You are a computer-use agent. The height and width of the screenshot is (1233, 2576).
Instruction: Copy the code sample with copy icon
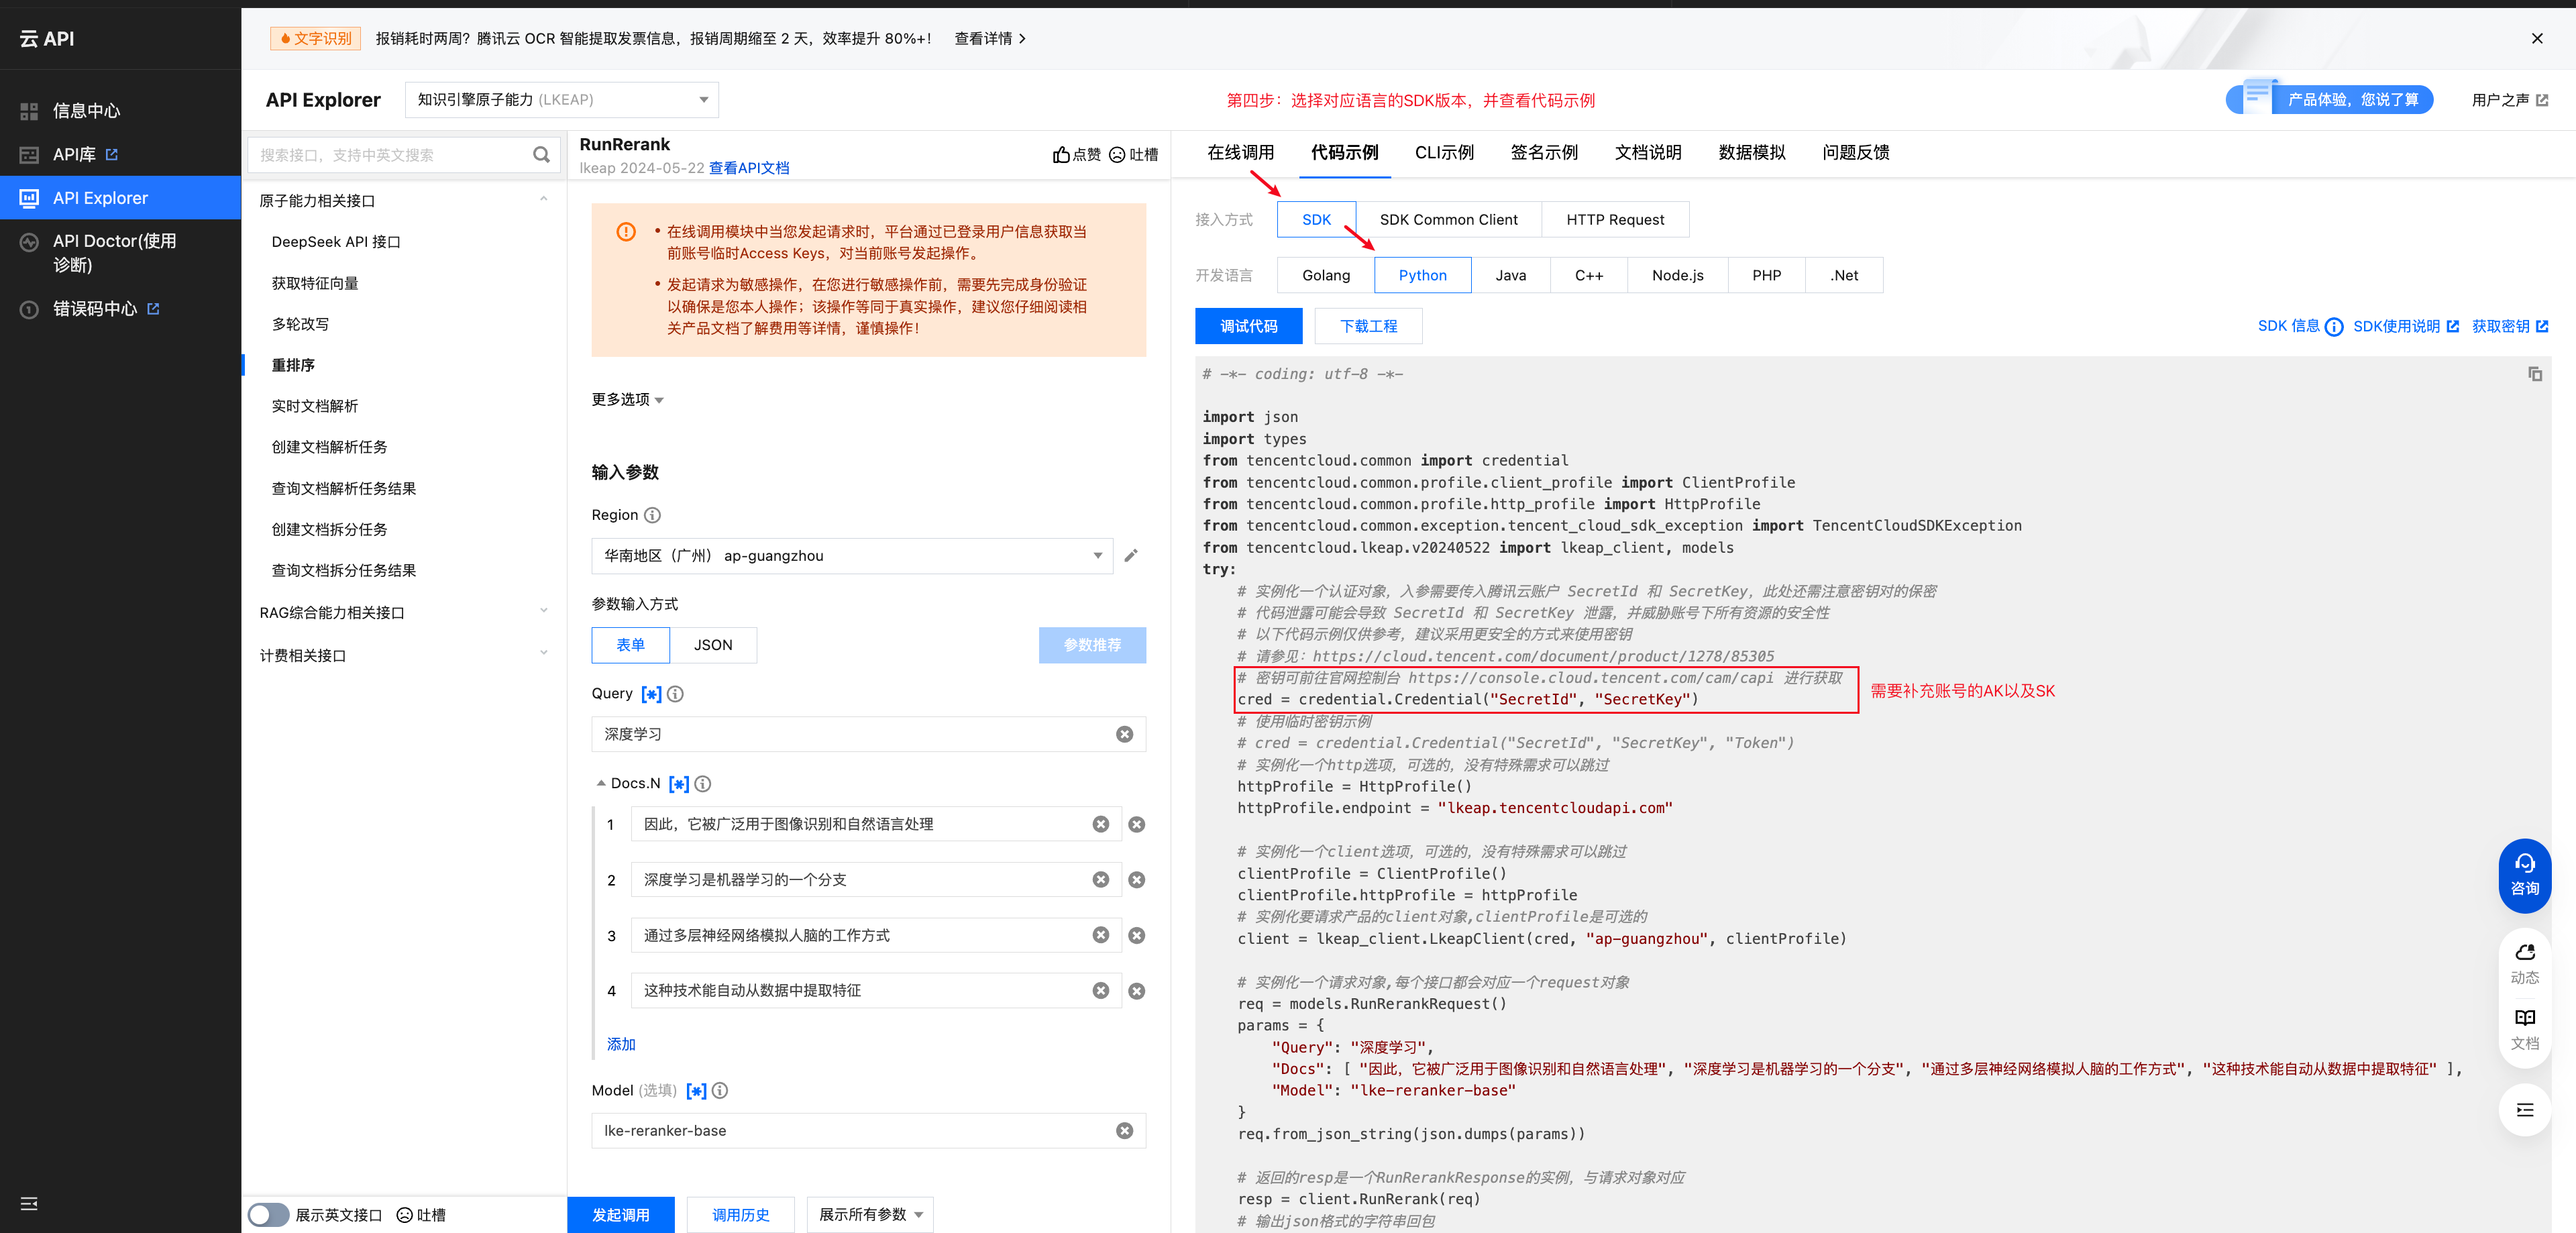click(2535, 374)
